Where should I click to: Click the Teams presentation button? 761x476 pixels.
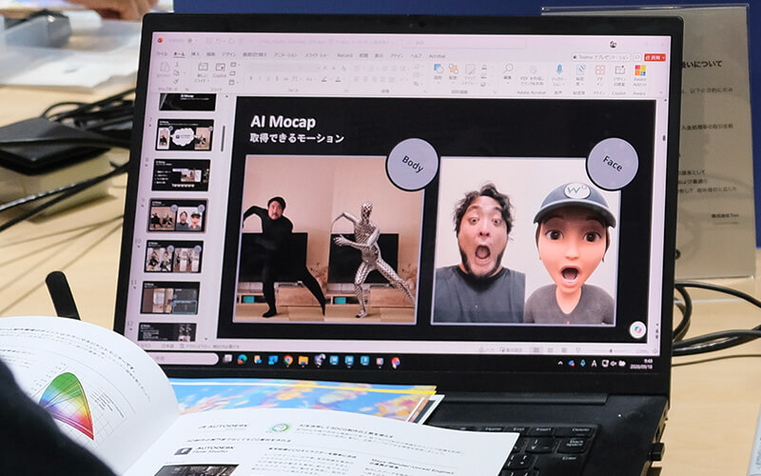click(601, 57)
